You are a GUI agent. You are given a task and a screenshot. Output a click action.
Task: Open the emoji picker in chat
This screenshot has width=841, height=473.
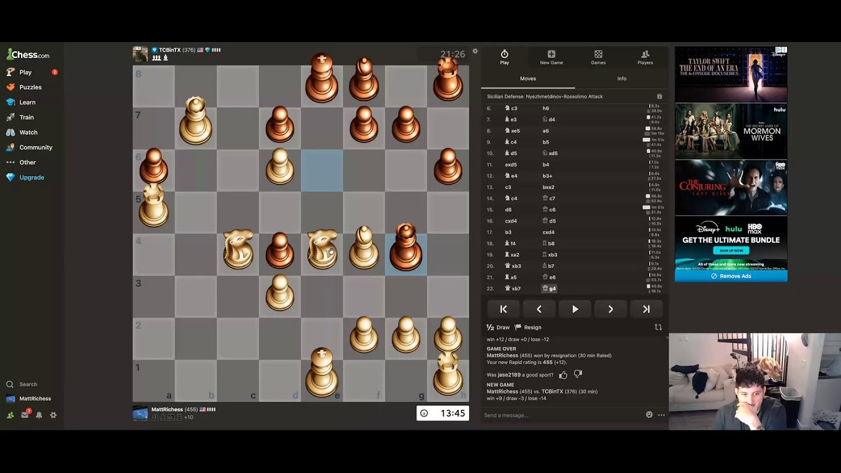point(649,415)
